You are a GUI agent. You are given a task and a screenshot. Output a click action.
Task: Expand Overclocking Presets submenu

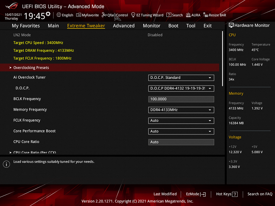coord(110,68)
